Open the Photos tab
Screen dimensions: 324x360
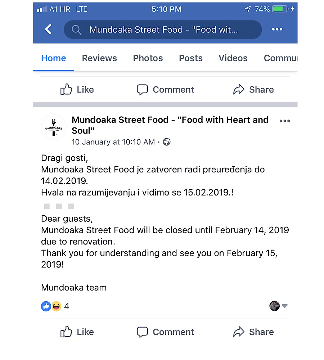click(x=148, y=58)
